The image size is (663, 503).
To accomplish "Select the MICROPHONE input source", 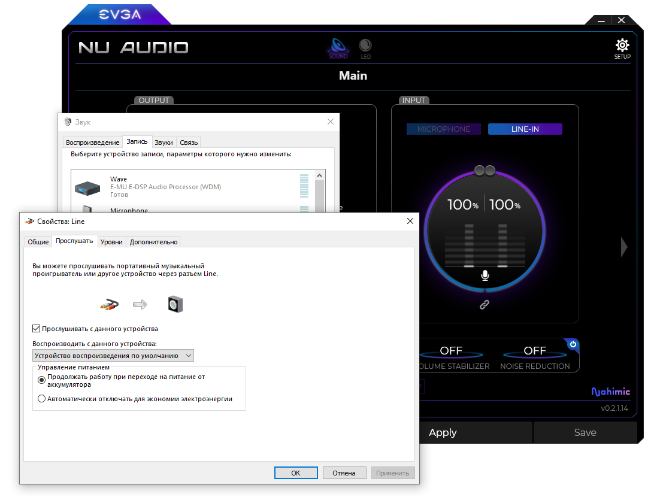I will (x=444, y=129).
